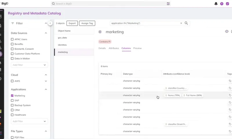This screenshot has width=232, height=139.
Task: Check the APAC Users data source
Action: tap(12, 39)
